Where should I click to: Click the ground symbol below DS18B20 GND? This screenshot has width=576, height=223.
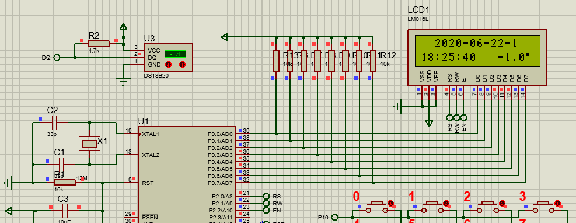coord(124,81)
